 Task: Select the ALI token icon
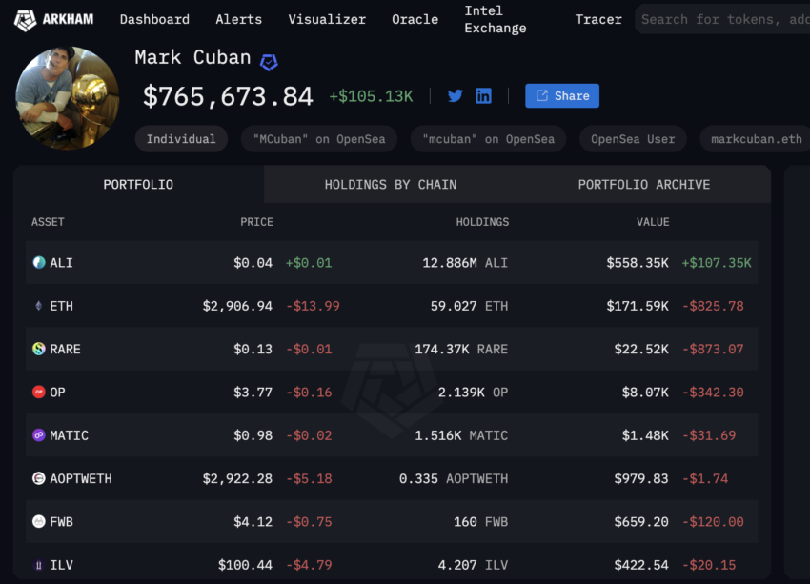(x=39, y=262)
